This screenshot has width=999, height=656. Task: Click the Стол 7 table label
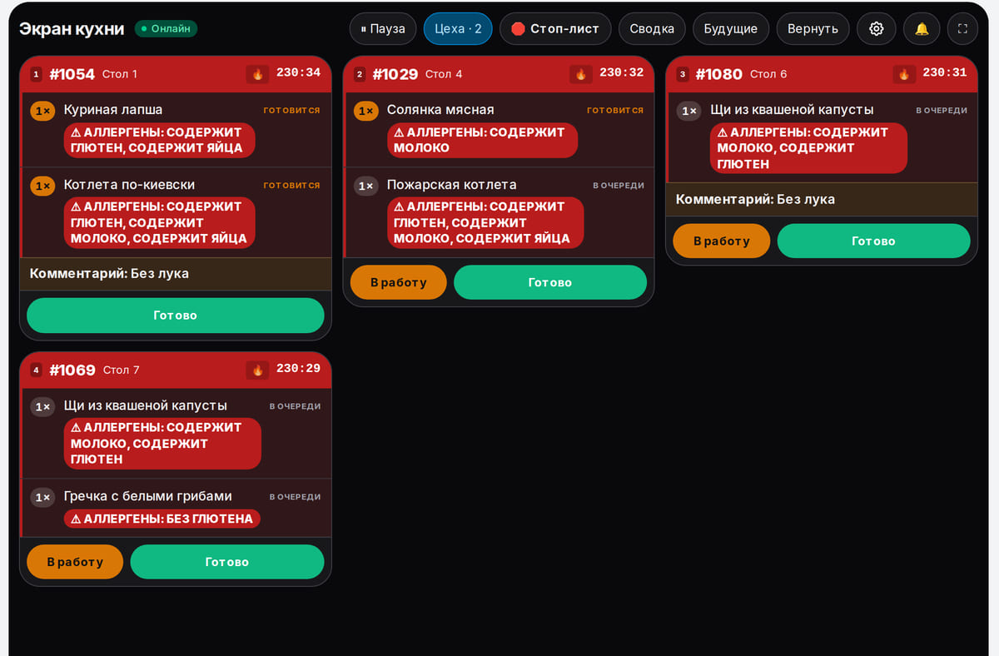click(122, 370)
